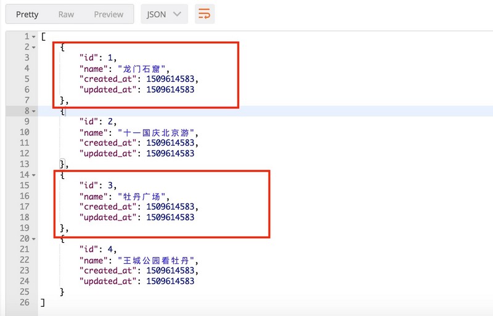Switch to the Pretty view tab
The height and width of the screenshot is (316, 493).
(27, 14)
